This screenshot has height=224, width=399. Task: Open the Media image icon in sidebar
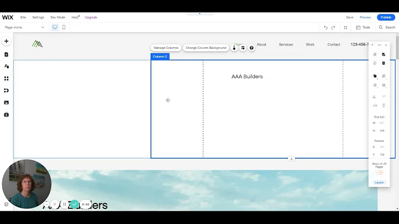point(6,103)
